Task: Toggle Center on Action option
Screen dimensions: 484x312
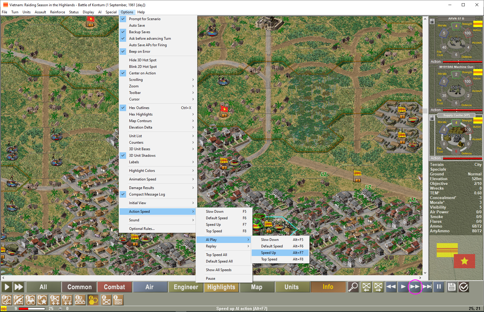Action: [158, 73]
